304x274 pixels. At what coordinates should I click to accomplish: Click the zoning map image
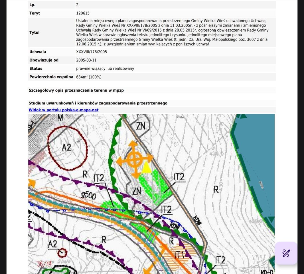151,194
